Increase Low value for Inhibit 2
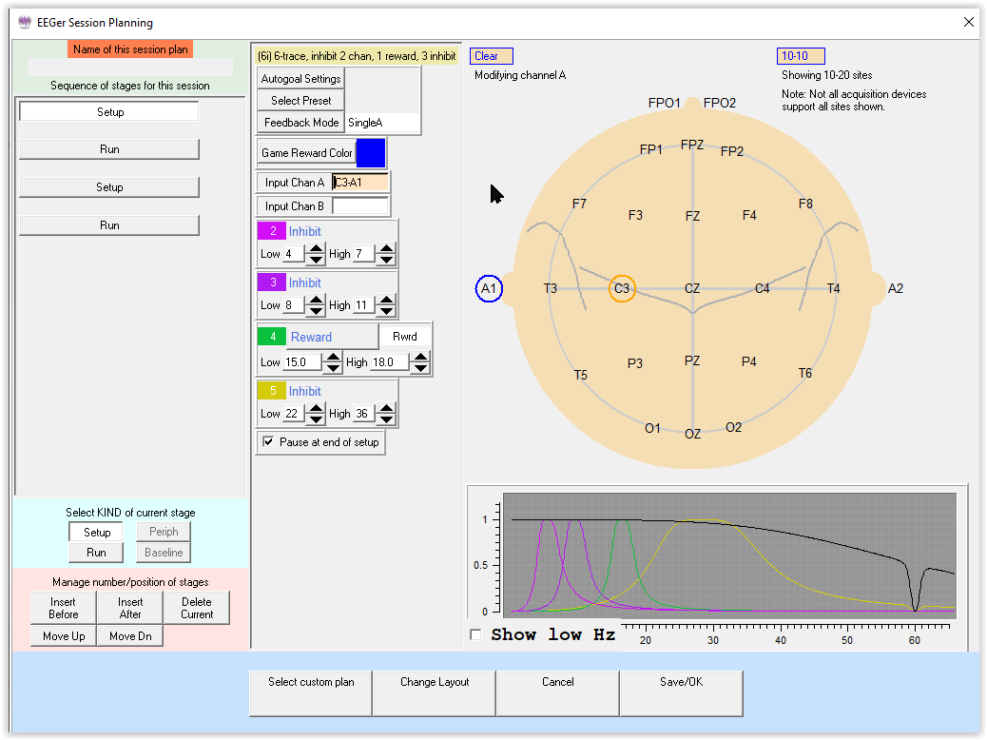The image size is (987, 740). 316,248
